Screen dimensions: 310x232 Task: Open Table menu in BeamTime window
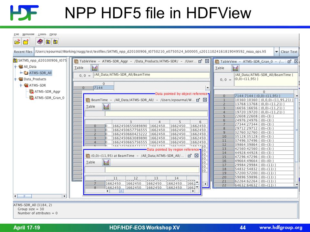coord(90,107)
